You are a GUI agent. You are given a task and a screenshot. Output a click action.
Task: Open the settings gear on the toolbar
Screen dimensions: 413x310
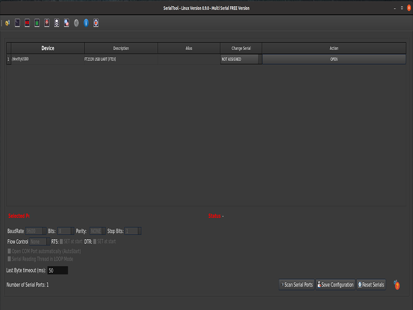[x=7, y=23]
